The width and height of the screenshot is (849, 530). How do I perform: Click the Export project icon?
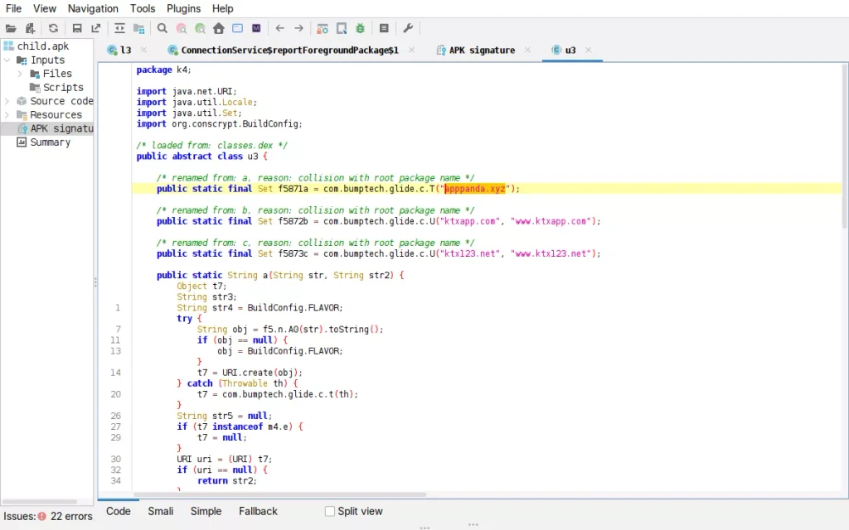[96, 28]
